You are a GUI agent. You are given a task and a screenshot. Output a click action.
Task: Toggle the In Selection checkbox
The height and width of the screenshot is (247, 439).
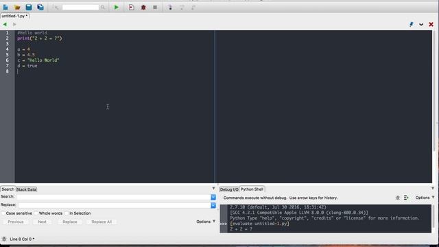(67, 213)
